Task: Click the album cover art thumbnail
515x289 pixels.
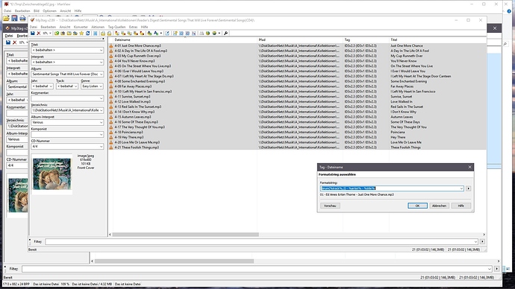Action: [51, 174]
